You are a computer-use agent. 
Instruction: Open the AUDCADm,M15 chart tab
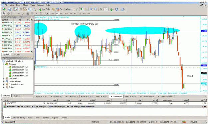point(72,96)
